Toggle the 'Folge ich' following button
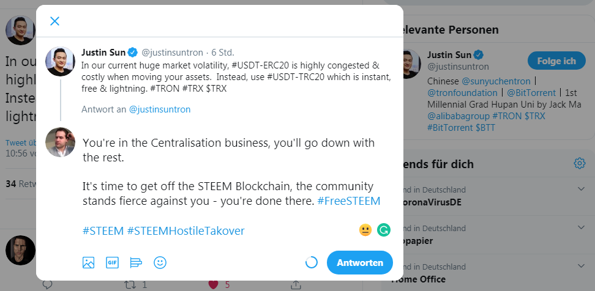 tap(556, 61)
